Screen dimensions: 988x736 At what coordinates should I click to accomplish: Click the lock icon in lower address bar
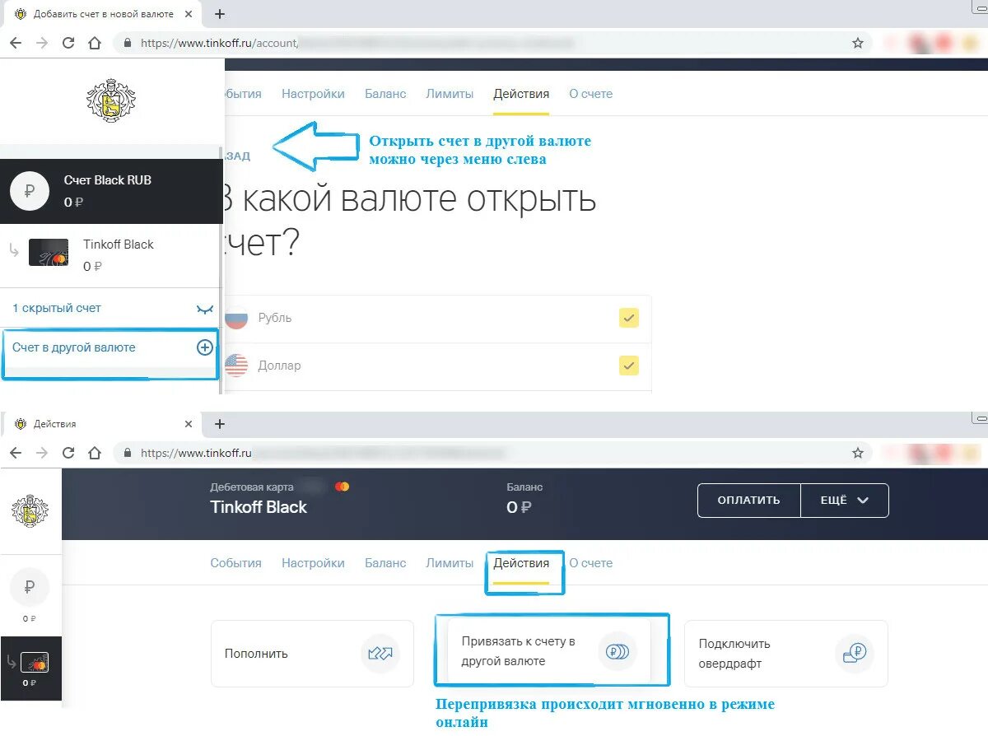pyautogui.click(x=127, y=453)
